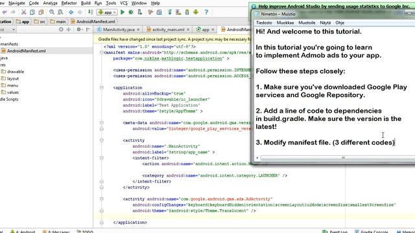Open the SDK Manager icon
Screen dimensions: 415x233
coord(187,12)
